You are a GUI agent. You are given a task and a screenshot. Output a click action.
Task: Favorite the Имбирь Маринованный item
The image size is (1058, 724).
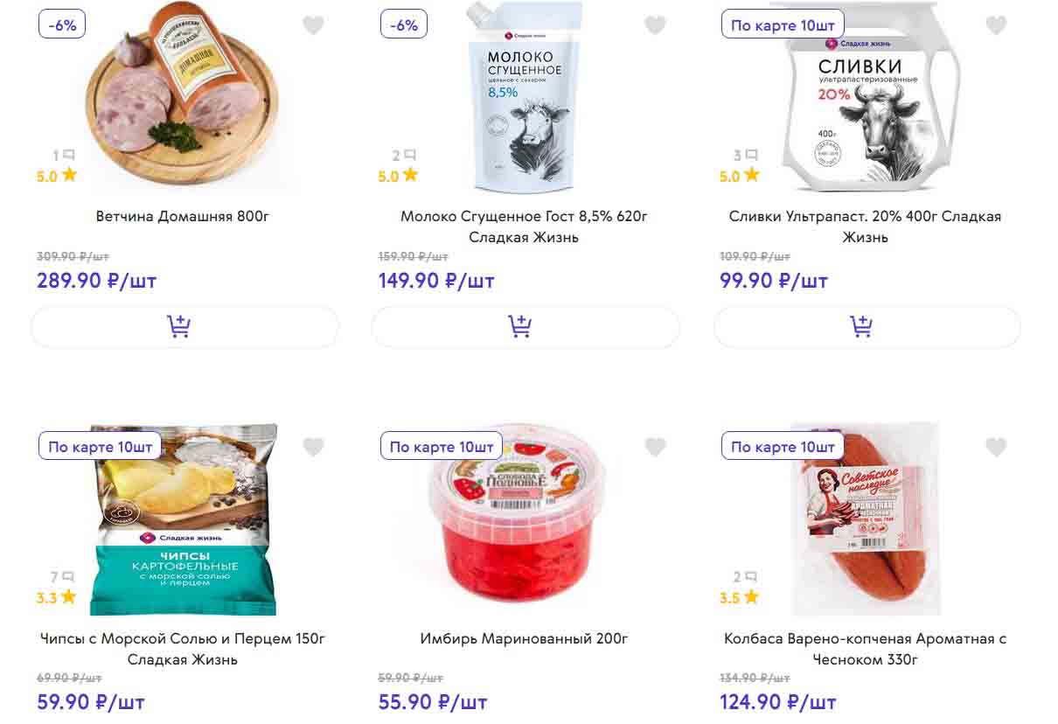pos(655,448)
